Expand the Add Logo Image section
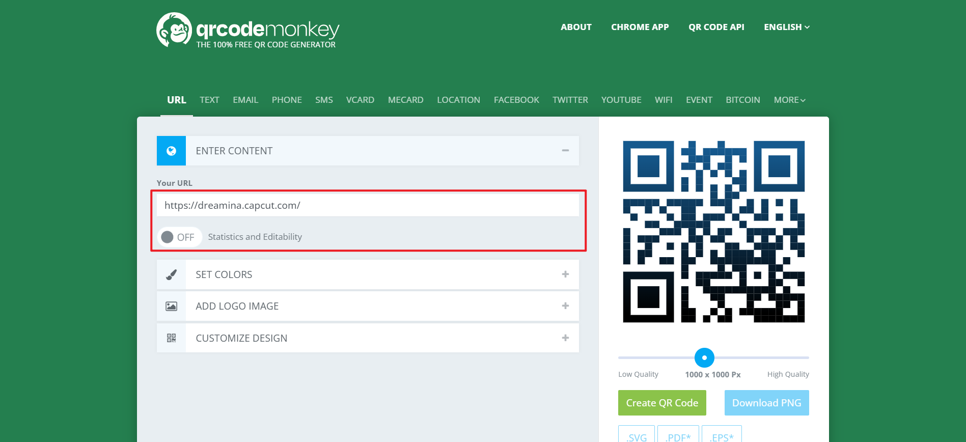Image resolution: width=966 pixels, height=442 pixels. click(x=565, y=306)
